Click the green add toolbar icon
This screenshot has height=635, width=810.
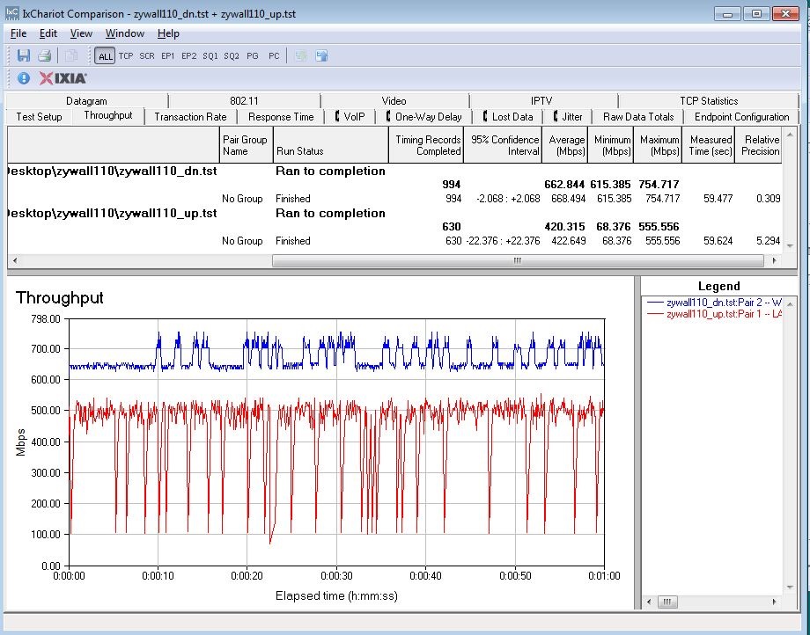pyautogui.click(x=300, y=55)
